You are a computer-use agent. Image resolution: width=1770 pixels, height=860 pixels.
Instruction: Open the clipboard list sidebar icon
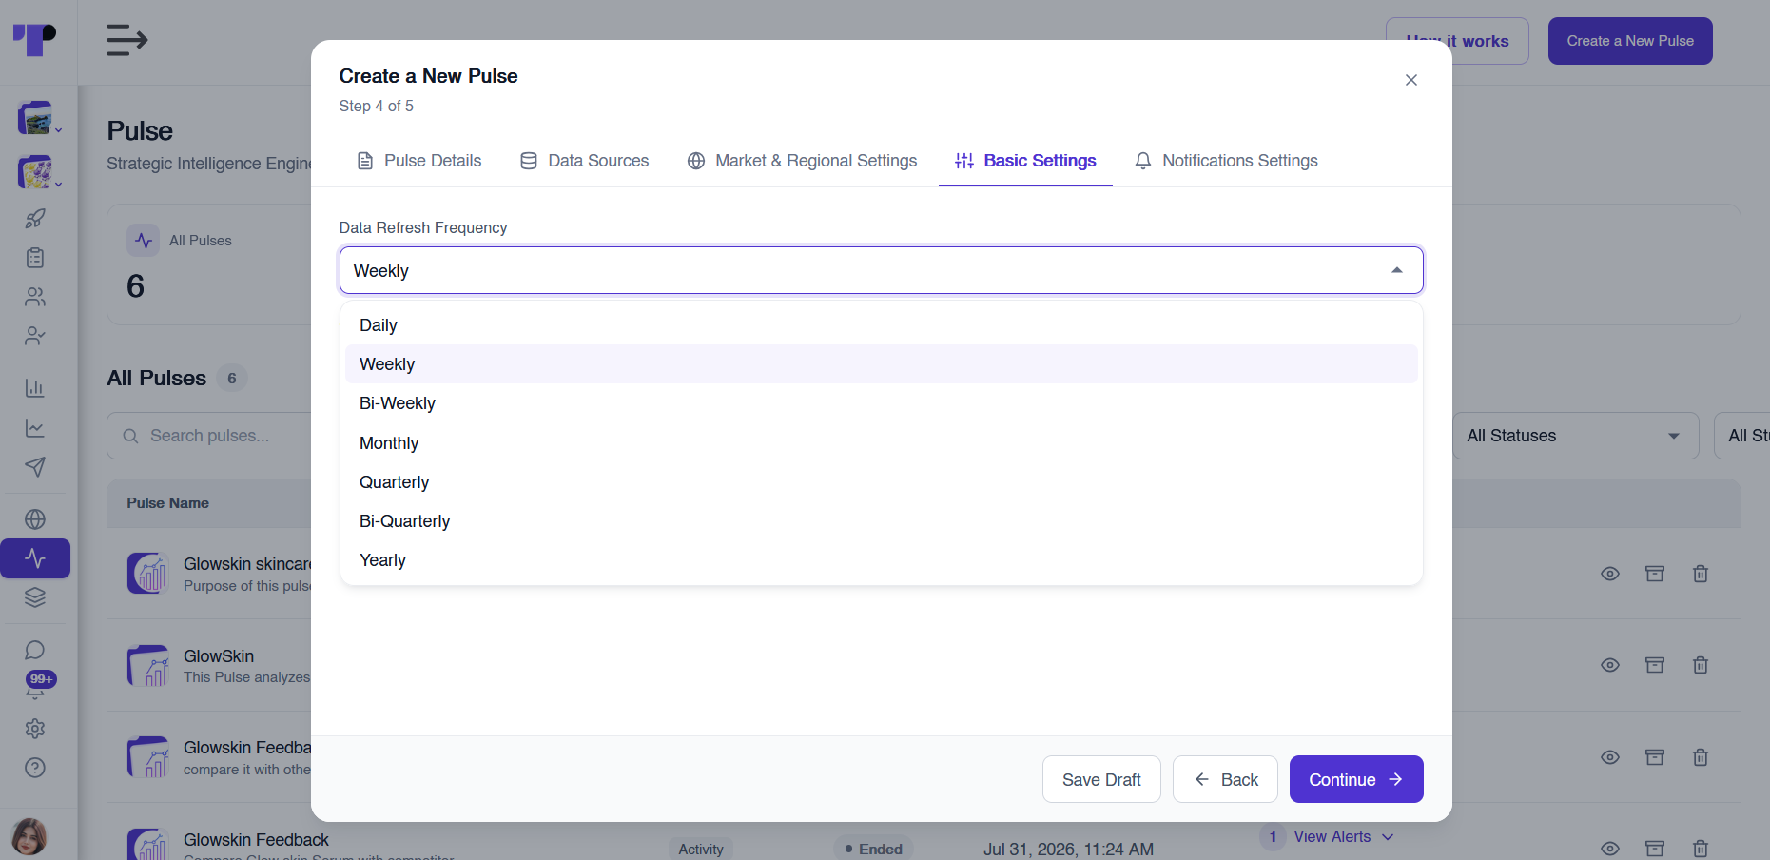35,258
